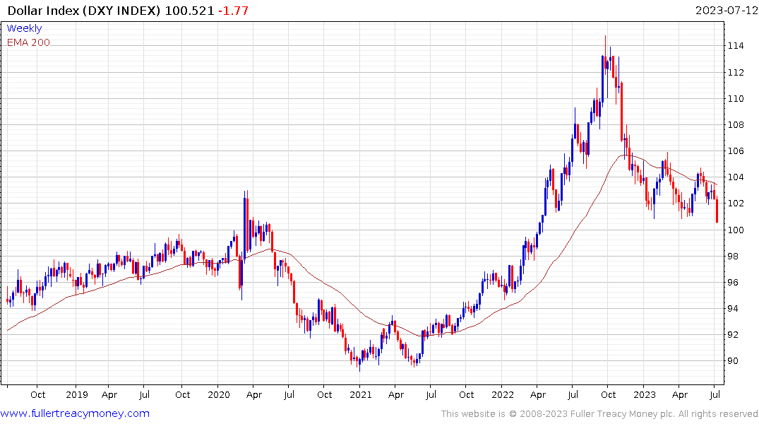The width and height of the screenshot is (759, 424).
Task: Click the 112 price axis label
Action: point(736,73)
